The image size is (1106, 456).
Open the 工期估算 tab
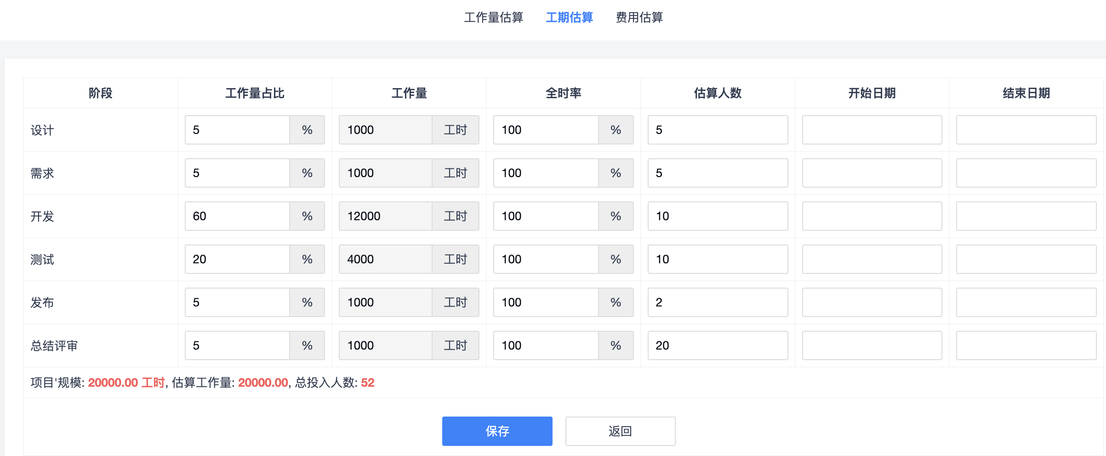pos(569,17)
